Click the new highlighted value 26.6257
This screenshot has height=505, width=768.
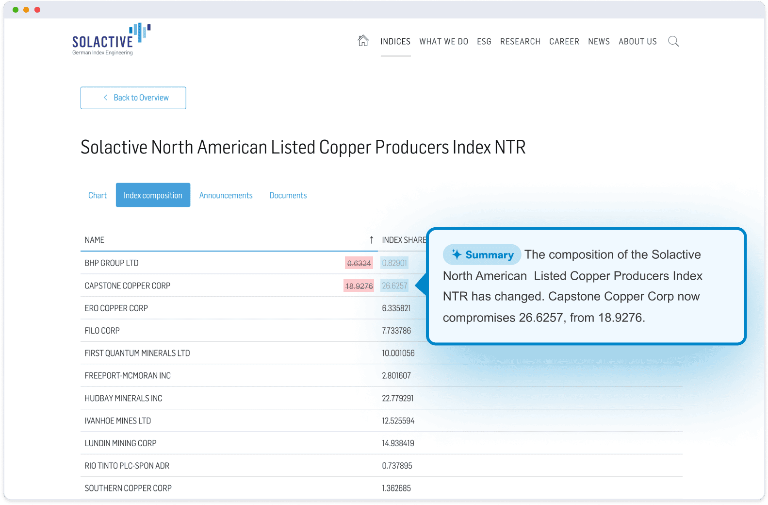coord(395,286)
